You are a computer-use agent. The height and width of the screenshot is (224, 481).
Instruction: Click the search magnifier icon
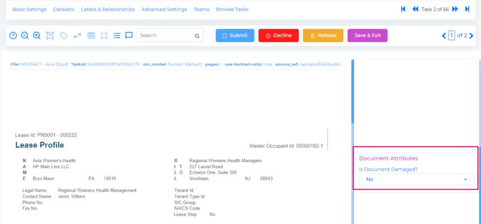point(197,36)
